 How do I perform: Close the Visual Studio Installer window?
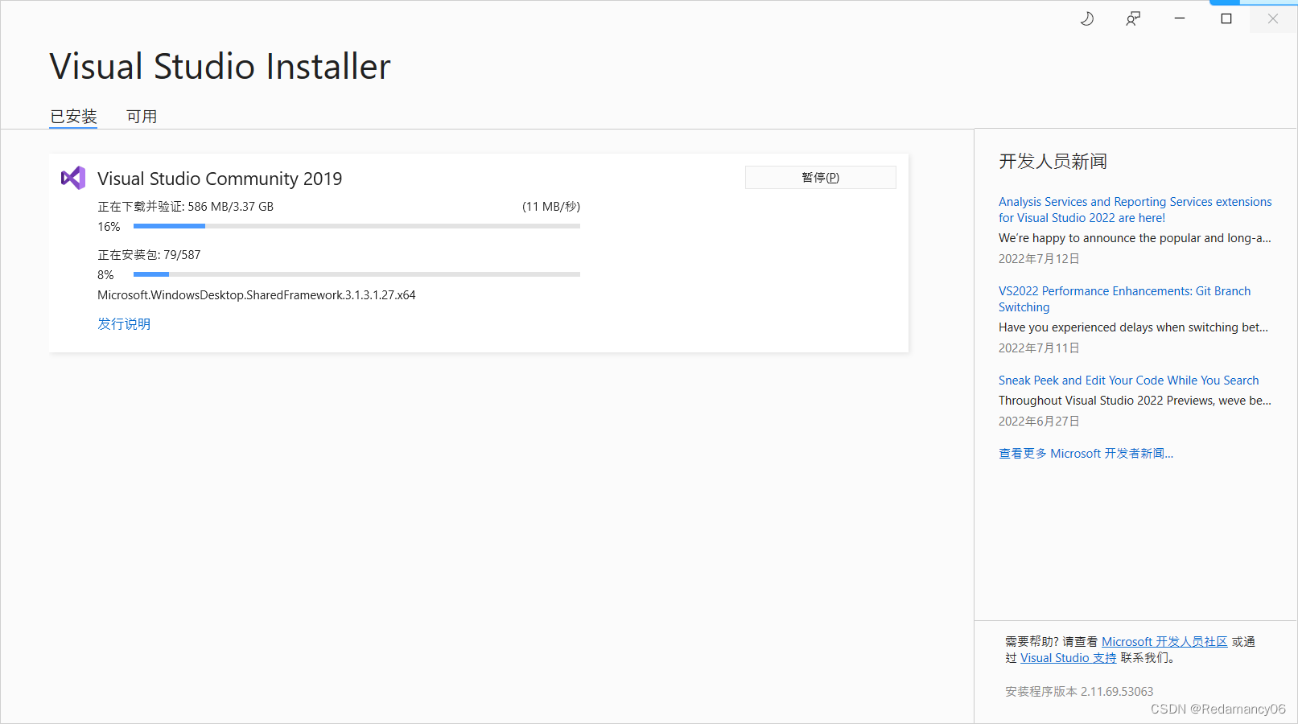click(1273, 19)
